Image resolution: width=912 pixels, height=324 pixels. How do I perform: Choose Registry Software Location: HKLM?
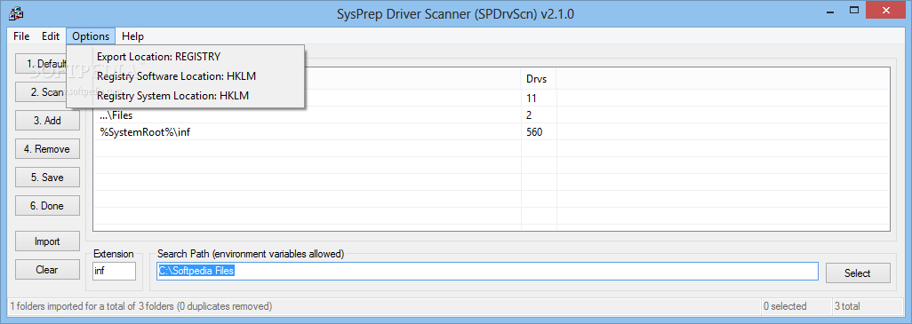[x=186, y=76]
